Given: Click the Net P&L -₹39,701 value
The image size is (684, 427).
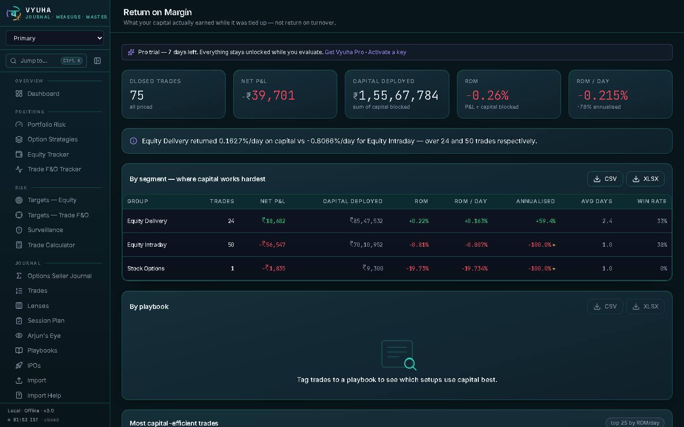Looking at the screenshot, I should (x=268, y=96).
